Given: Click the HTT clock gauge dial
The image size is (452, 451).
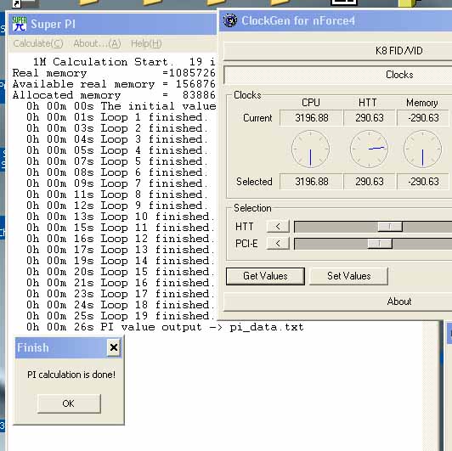Looking at the screenshot, I should pos(369,149).
